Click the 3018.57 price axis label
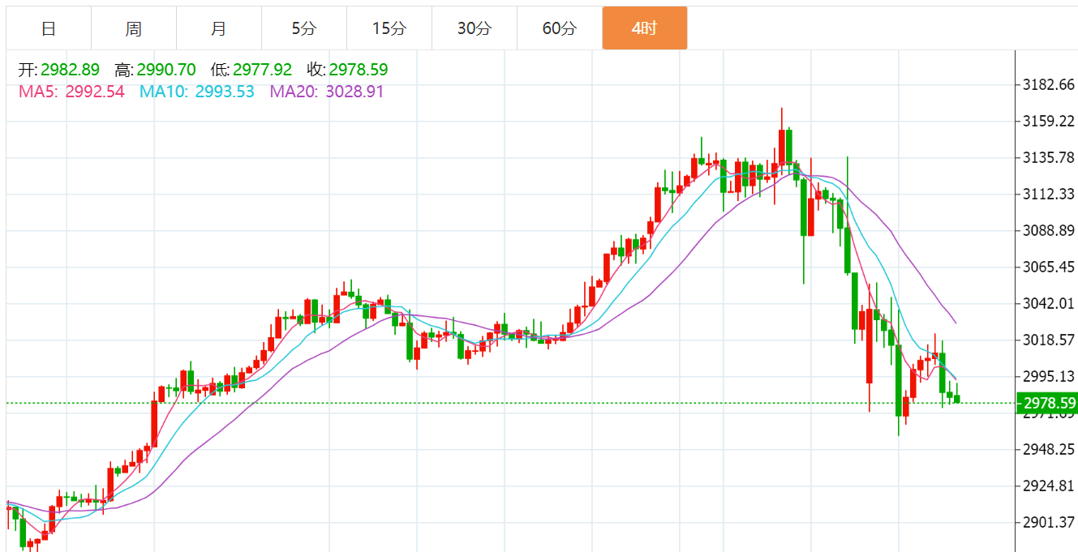Screen dimensions: 1078x552 (1049, 340)
